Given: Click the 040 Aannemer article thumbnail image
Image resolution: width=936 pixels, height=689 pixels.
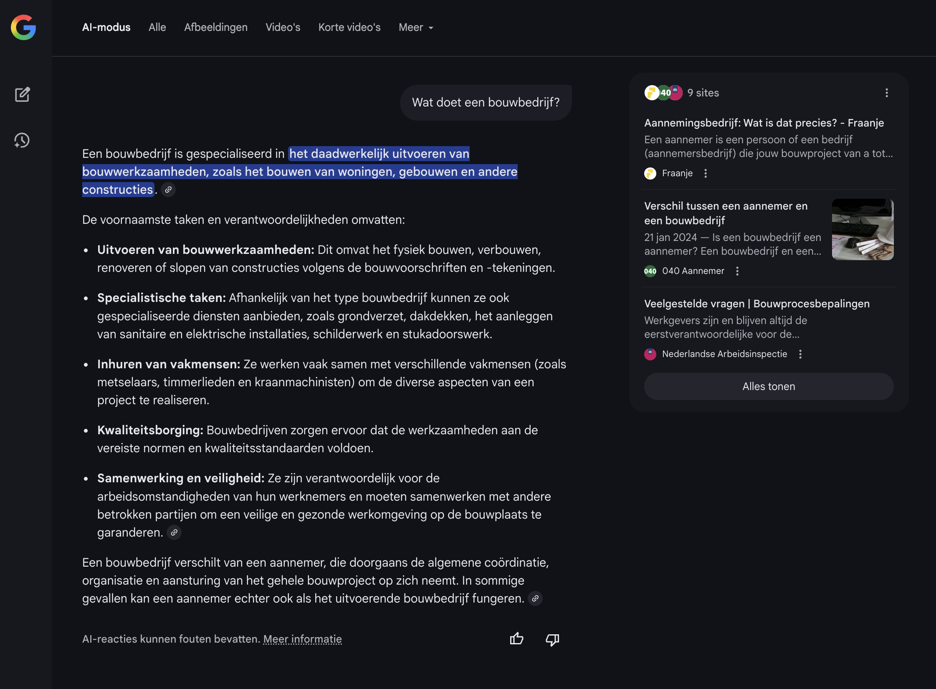Looking at the screenshot, I should pos(863,229).
